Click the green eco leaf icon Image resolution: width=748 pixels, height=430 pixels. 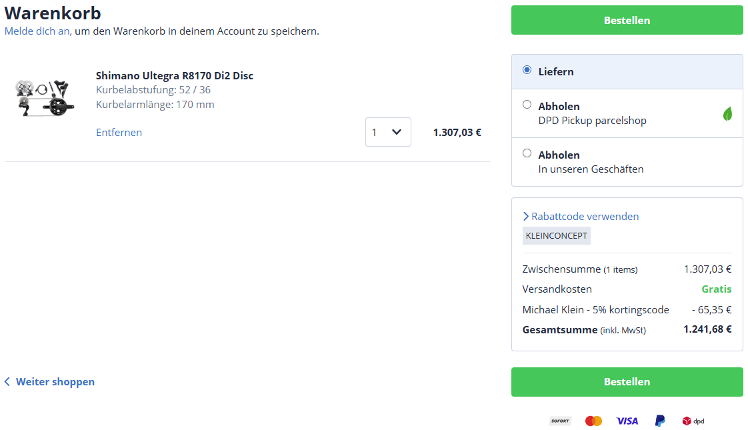coord(728,114)
